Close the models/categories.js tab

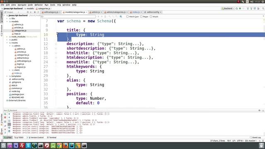pos(87,12)
